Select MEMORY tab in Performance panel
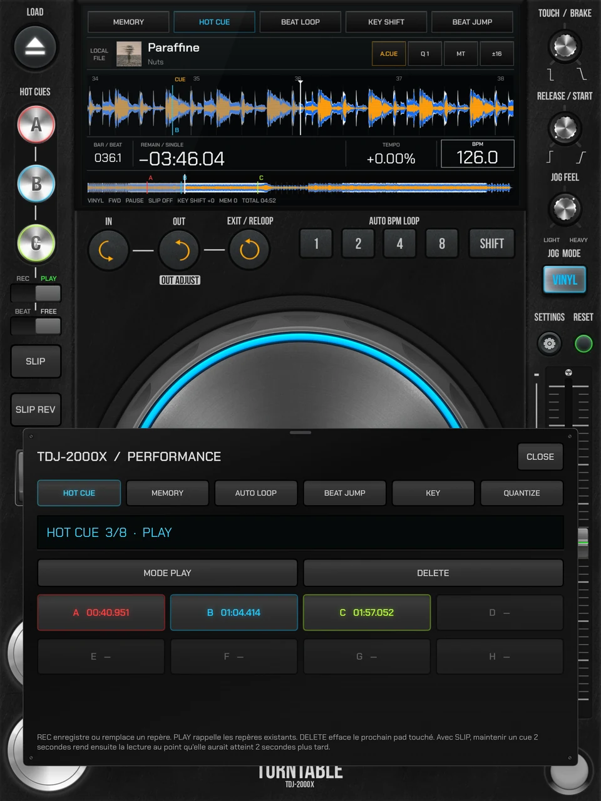This screenshot has width=601, height=801. [167, 493]
